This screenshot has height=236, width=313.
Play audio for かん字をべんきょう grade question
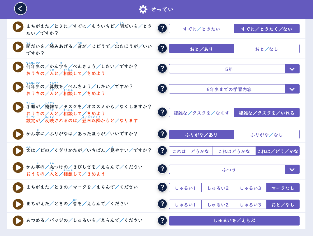18,67
